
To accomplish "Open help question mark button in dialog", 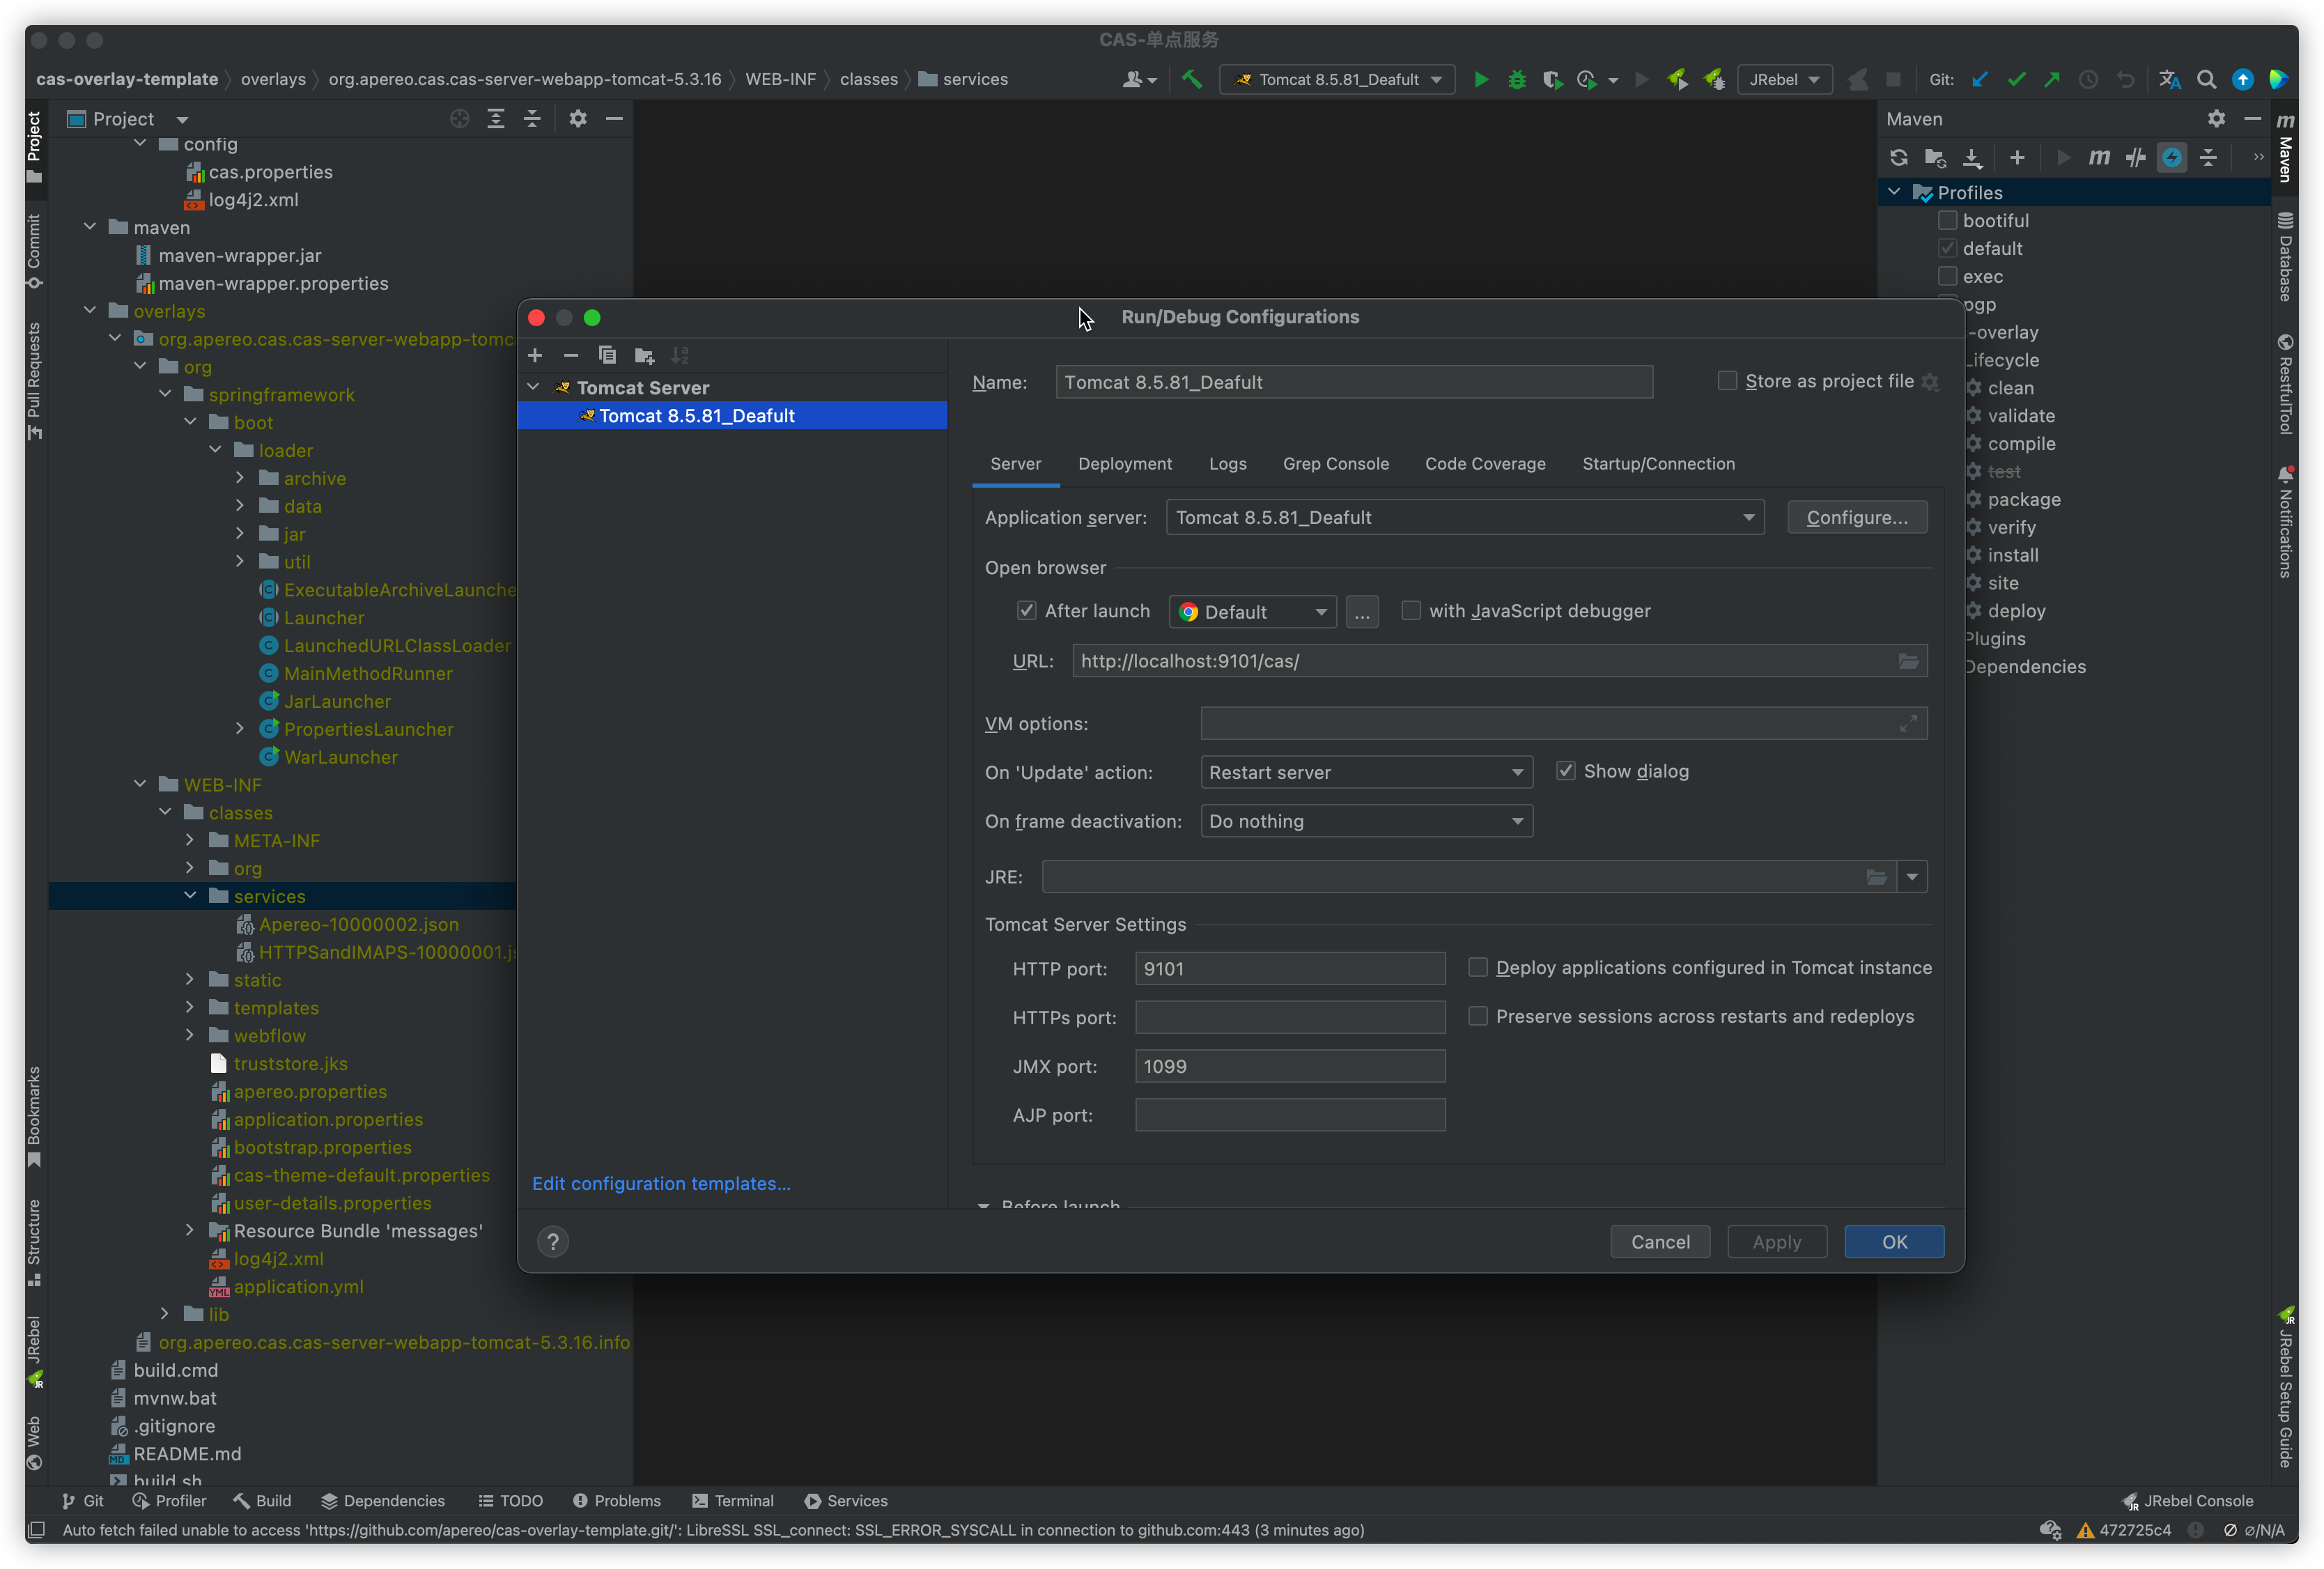I will coord(553,1241).
